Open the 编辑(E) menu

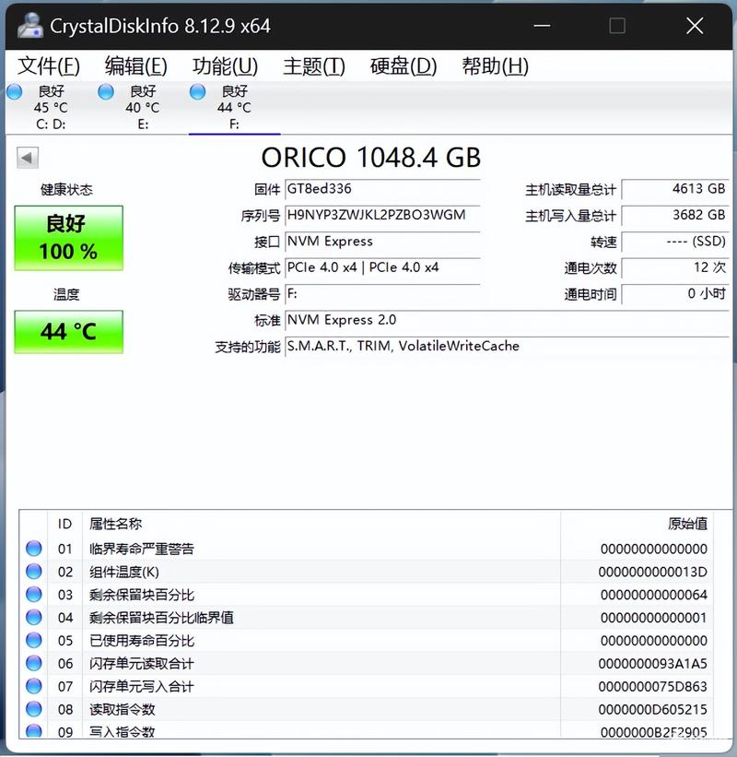[136, 65]
